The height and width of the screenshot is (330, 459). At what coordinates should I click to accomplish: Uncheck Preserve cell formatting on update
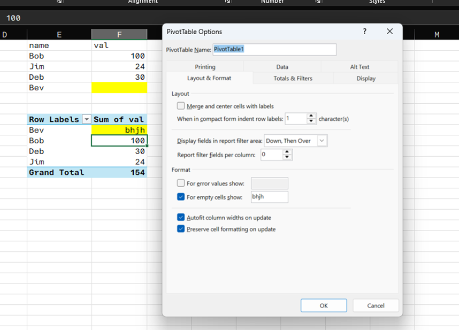(181, 229)
